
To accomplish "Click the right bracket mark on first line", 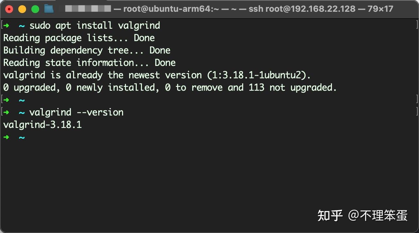I will pos(417,25).
